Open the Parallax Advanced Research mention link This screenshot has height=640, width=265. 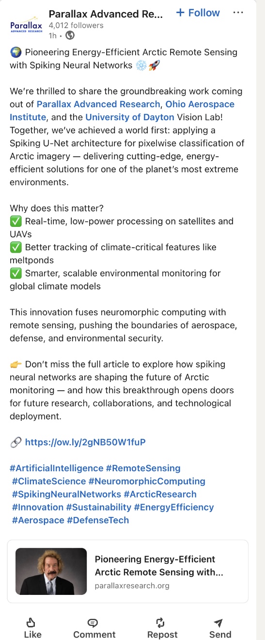tap(98, 104)
